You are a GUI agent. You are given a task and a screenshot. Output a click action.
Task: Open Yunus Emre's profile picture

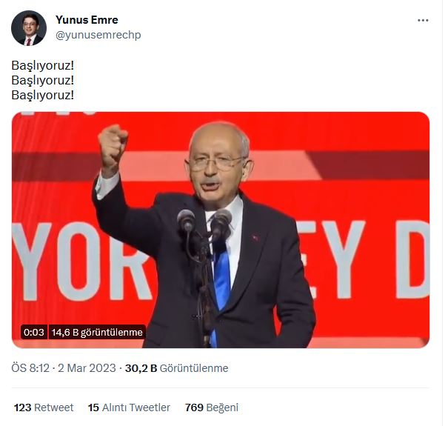pos(29,28)
